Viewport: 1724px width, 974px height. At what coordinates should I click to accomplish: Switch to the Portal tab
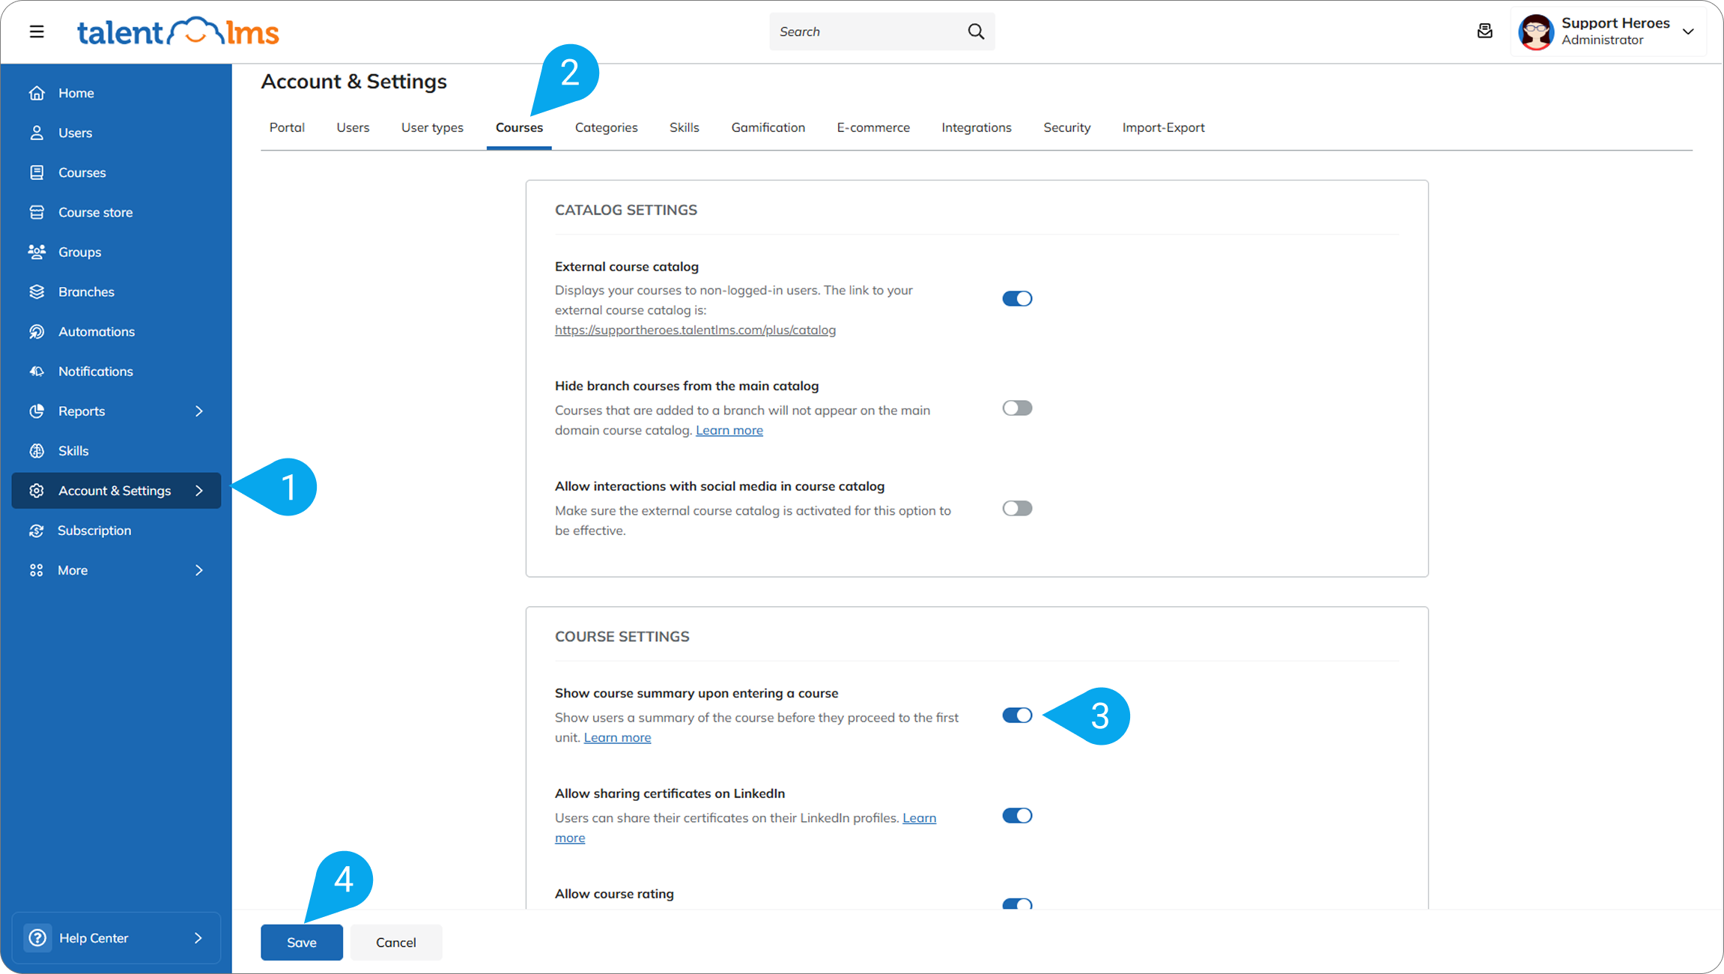287,127
